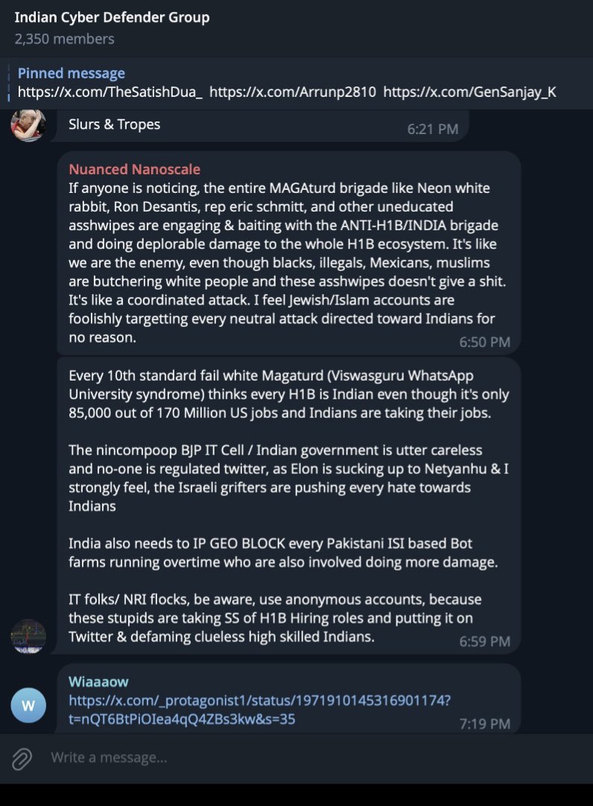
Task: Click the Nuanced Nanoscale sender name
Action: pos(134,169)
